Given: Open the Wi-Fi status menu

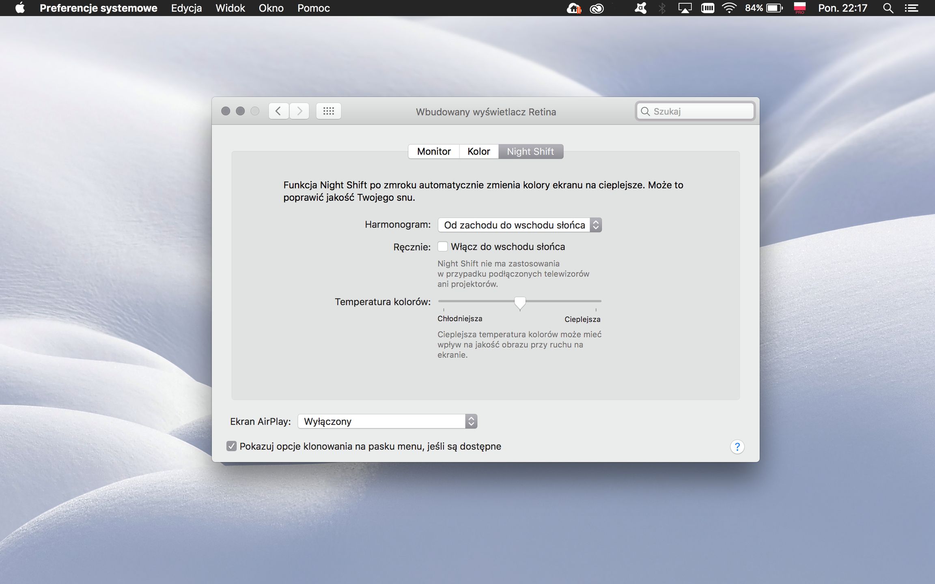Looking at the screenshot, I should point(729,8).
